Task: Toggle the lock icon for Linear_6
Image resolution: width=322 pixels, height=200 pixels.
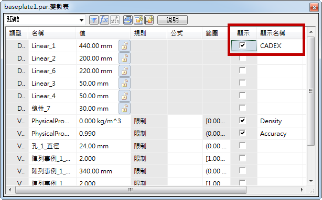Action: [x=124, y=70]
